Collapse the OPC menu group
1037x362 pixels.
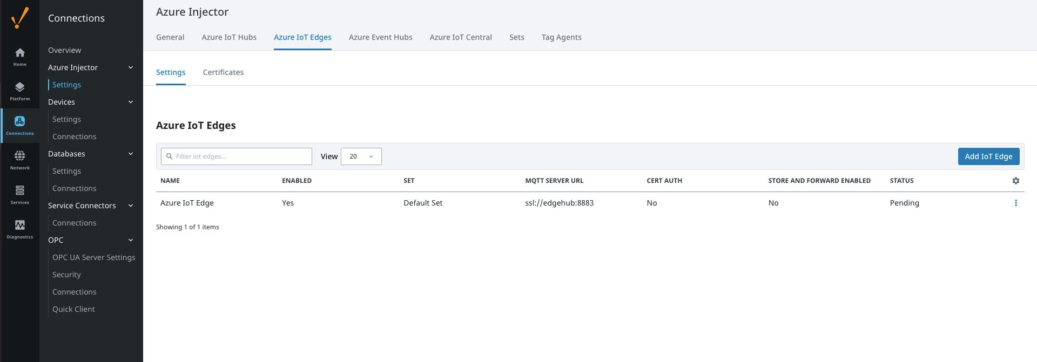(130, 240)
